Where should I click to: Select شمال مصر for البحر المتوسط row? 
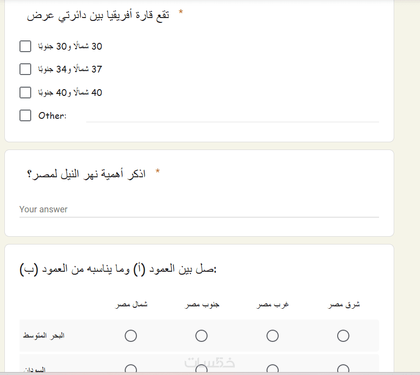pos(131,336)
